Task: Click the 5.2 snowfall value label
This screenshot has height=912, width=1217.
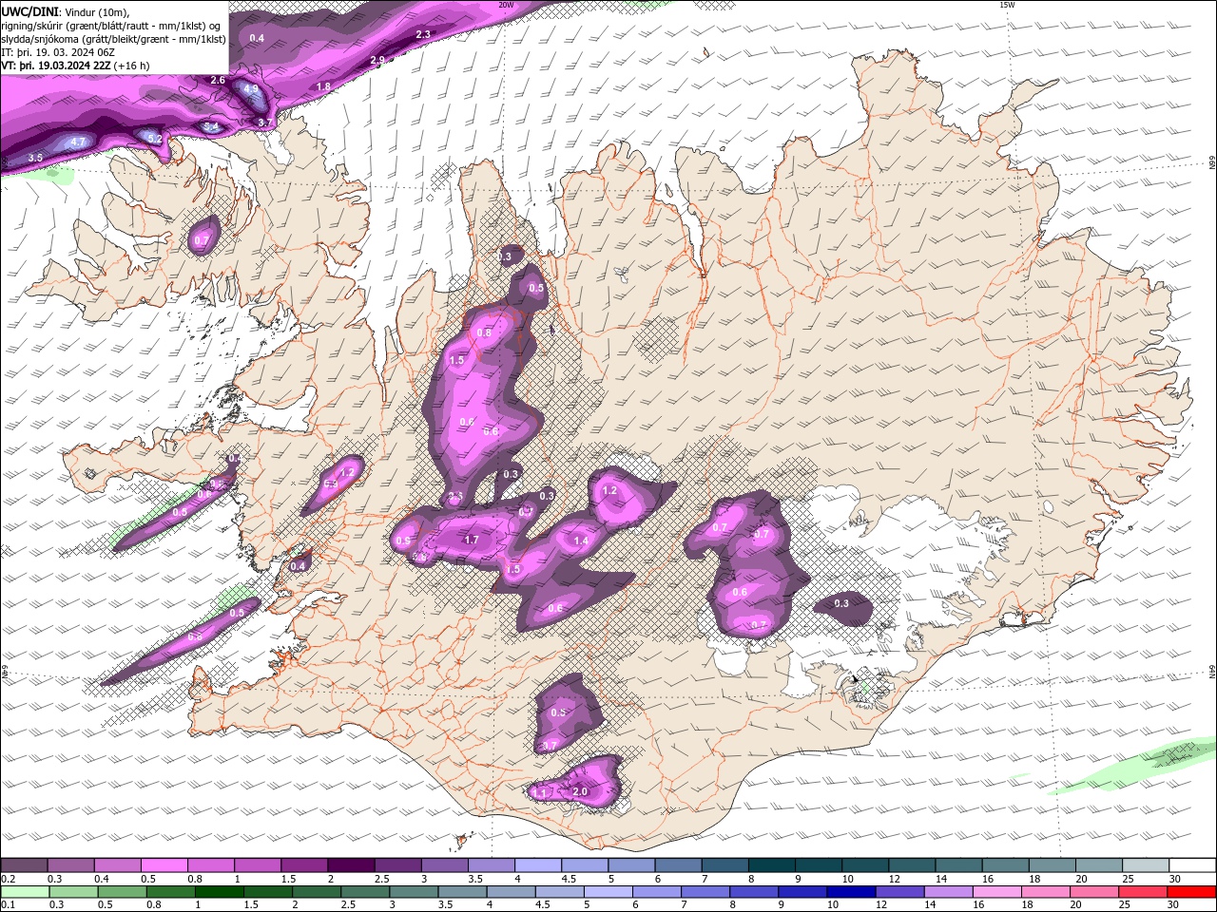Action: tap(155, 139)
